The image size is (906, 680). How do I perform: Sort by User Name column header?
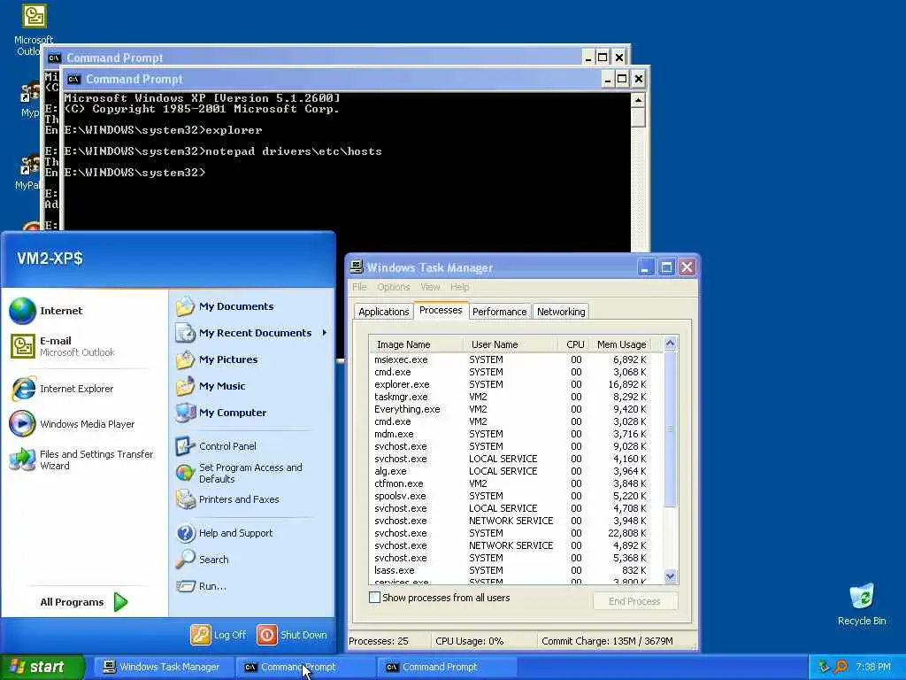[x=511, y=344]
